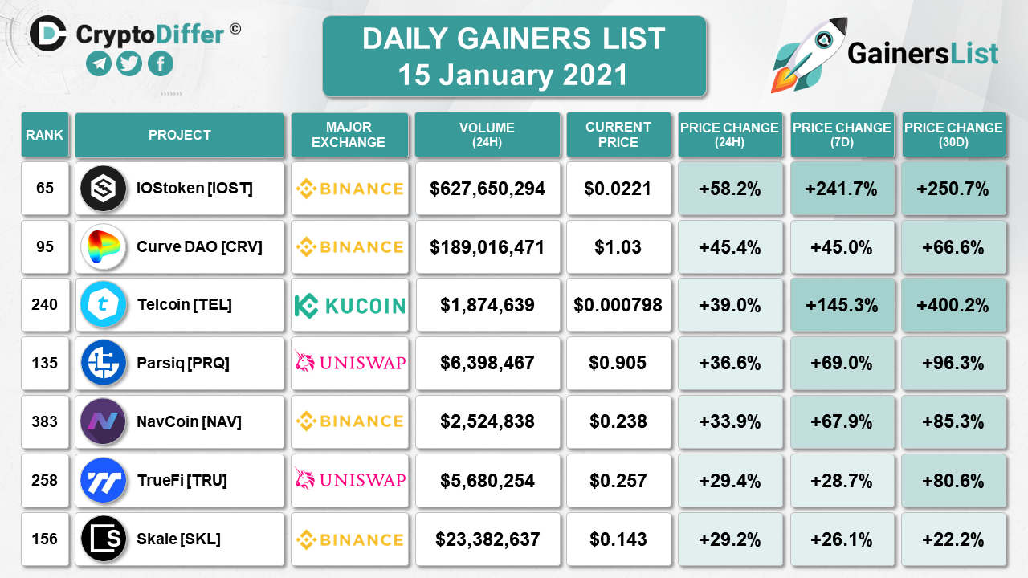
Task: Click the PRICE CHANGE (30D) header
Action: (x=953, y=135)
